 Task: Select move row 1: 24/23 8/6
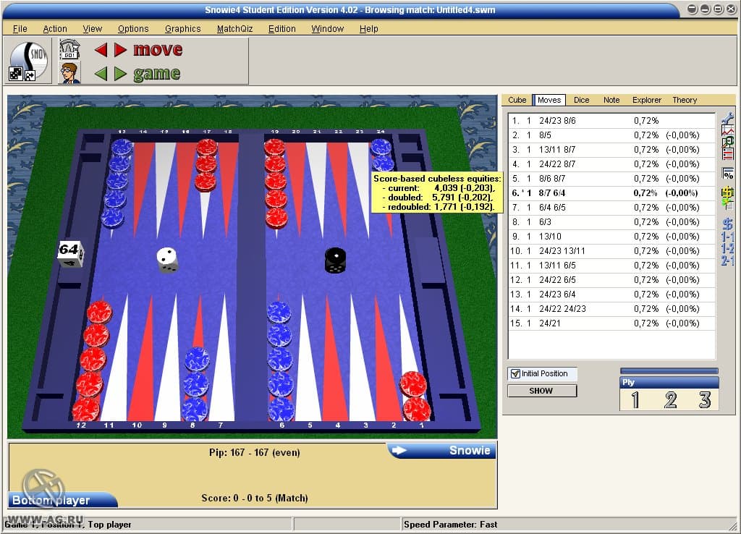point(611,121)
